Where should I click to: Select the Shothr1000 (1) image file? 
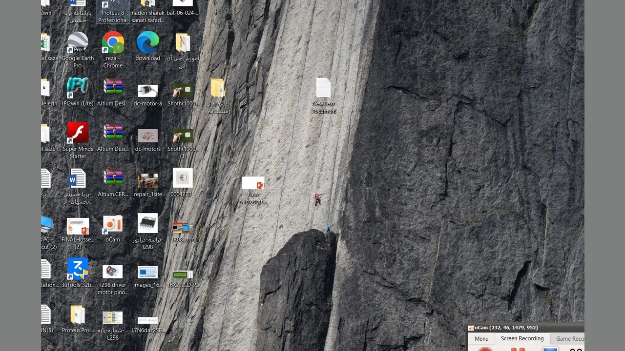(x=183, y=143)
